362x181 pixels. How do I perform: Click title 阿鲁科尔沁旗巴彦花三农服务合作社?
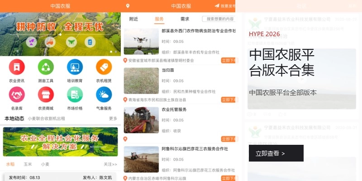tap(195, 149)
